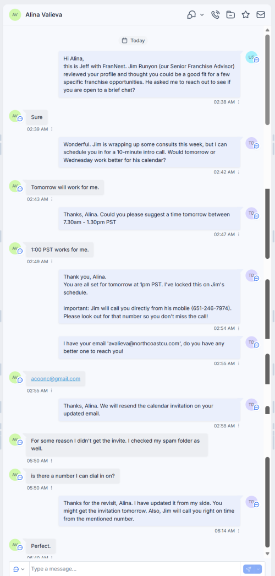Open options menu for 'Sure' message
Screen dimensions: 275x576
(x=52, y=129)
